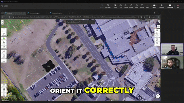Open Reagir reactions menu
This screenshot has width=184, height=103.
pos(137,6)
